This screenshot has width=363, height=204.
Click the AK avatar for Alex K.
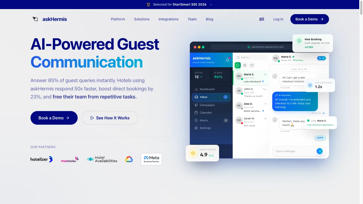(x=239, y=106)
